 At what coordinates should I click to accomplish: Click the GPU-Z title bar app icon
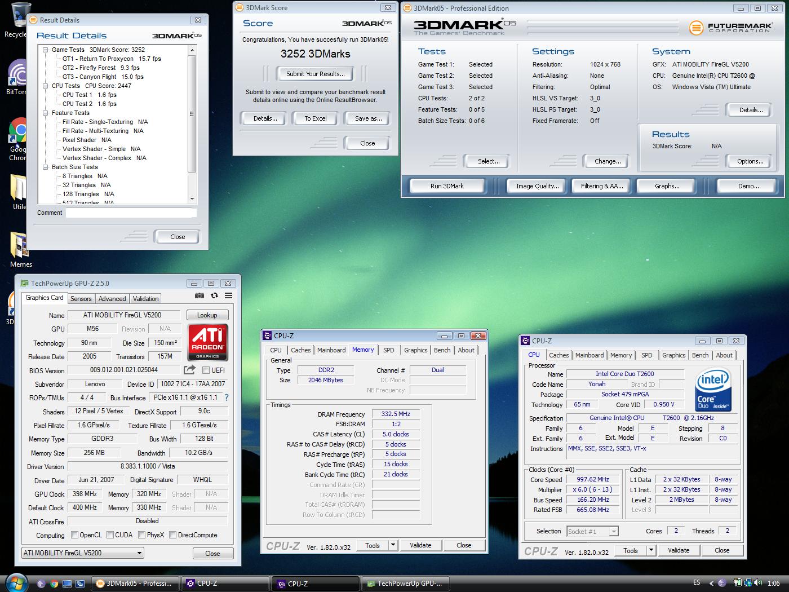click(x=24, y=284)
